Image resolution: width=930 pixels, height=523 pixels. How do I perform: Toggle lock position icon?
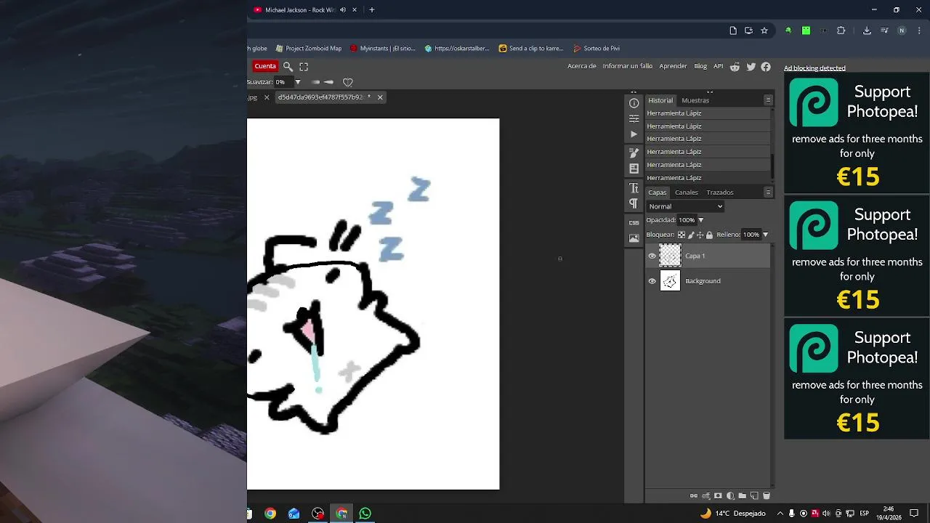[x=700, y=235]
